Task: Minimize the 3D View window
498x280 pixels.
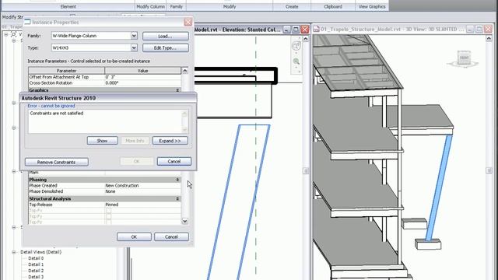Action: tap(470, 30)
